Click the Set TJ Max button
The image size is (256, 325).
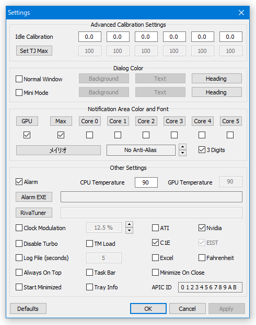(x=34, y=51)
